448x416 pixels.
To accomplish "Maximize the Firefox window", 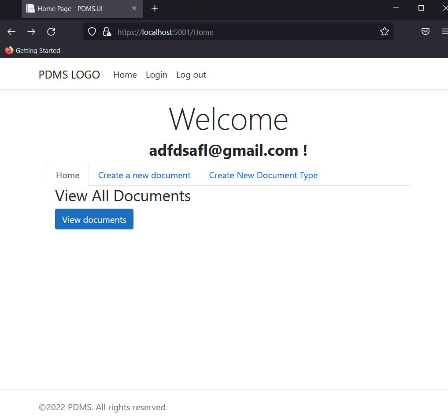I will pos(421,8).
